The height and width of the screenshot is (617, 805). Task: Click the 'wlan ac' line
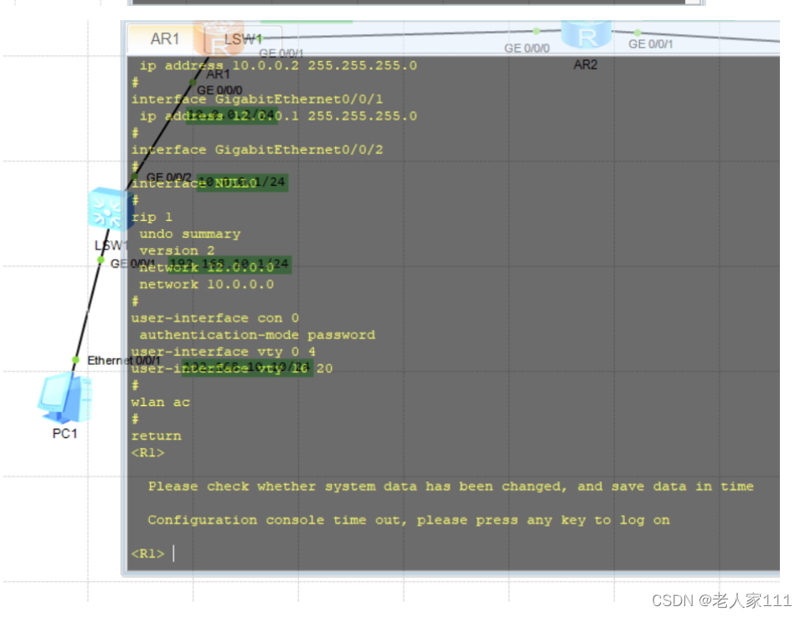point(160,402)
